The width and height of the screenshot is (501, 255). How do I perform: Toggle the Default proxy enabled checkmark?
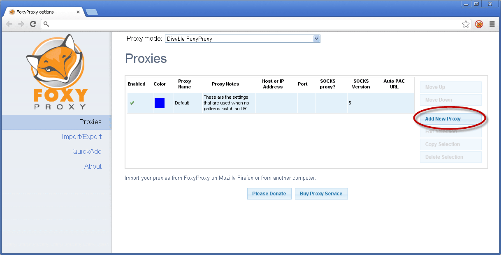pyautogui.click(x=132, y=103)
